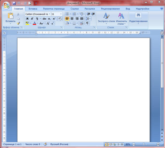Toggle italic formatting (К)
The image size is (165, 148).
pyautogui.click(x=32, y=19)
